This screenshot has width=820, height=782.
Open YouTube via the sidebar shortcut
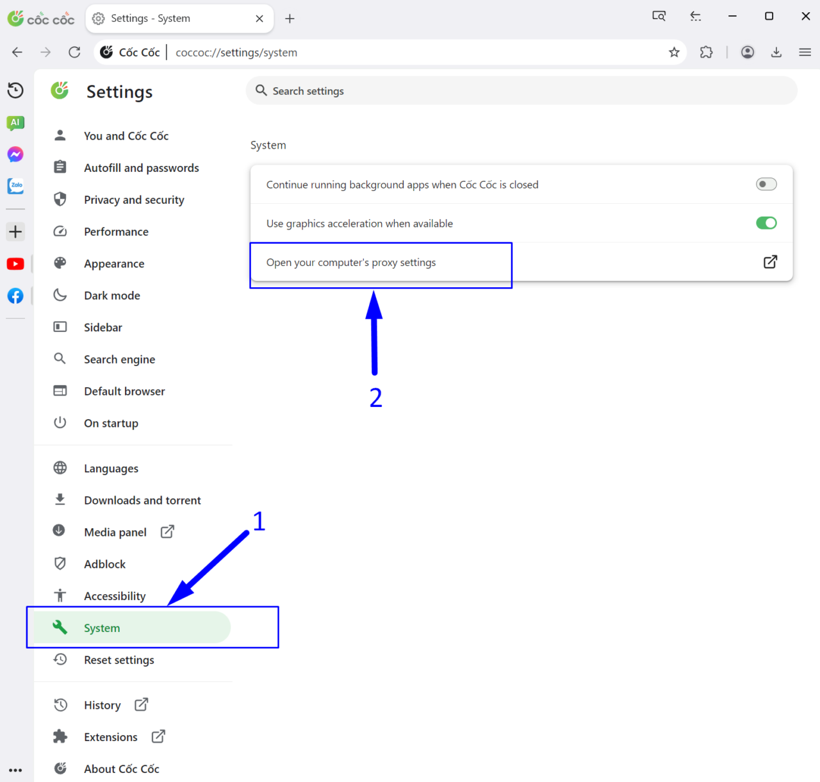[15, 263]
